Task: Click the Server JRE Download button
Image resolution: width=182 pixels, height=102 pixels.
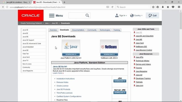Action: 120,93
